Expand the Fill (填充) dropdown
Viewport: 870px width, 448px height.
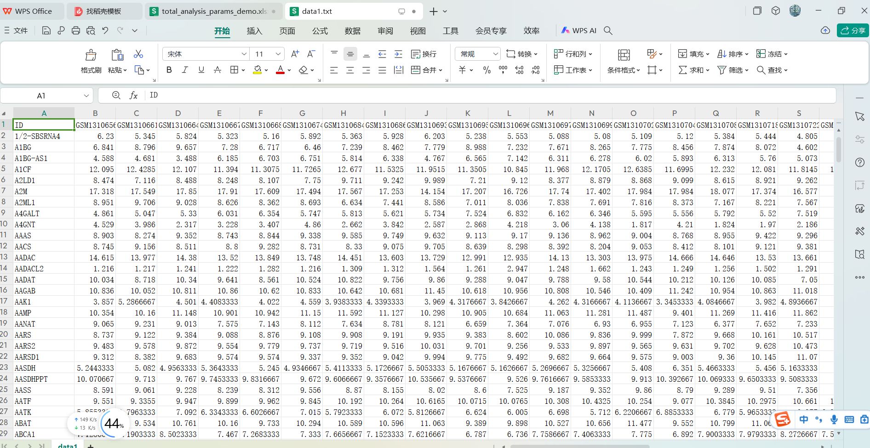[708, 54]
